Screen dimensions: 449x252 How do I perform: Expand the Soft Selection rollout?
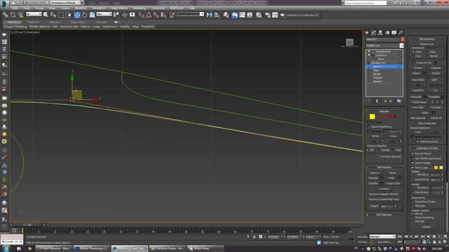pyautogui.click(x=384, y=214)
